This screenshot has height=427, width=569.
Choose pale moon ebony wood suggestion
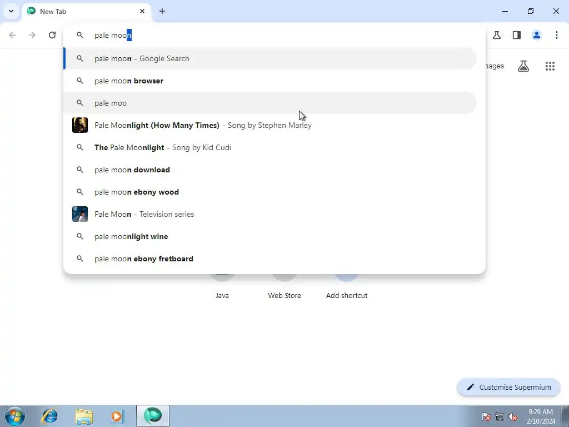[270, 192]
